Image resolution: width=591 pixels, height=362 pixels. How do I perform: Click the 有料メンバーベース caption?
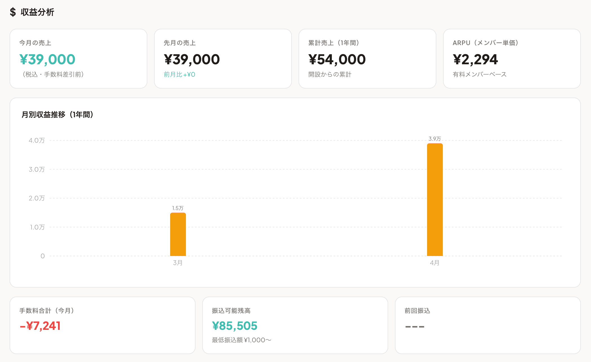[479, 74]
